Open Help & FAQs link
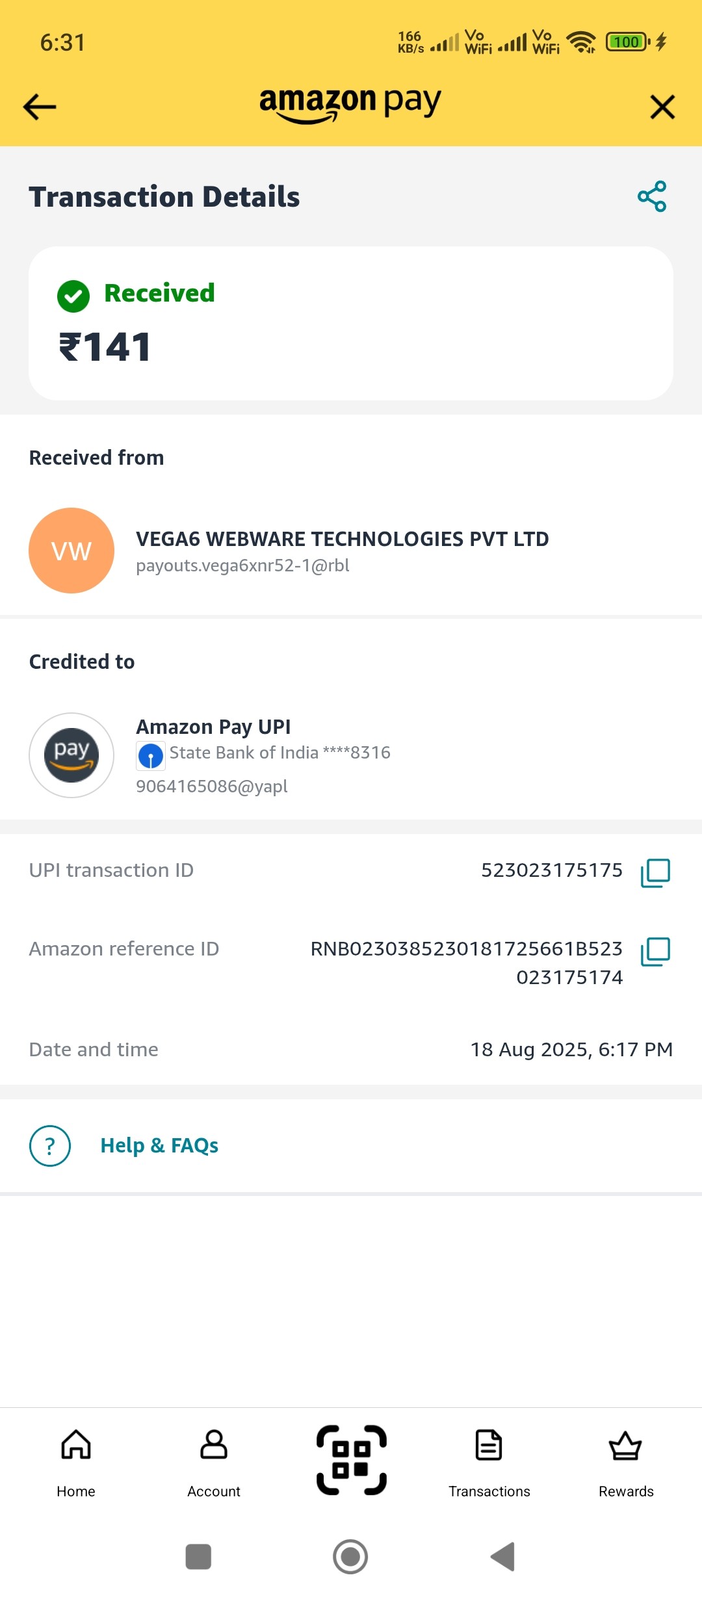Viewport: 702px width, 1599px height. 159,1145
